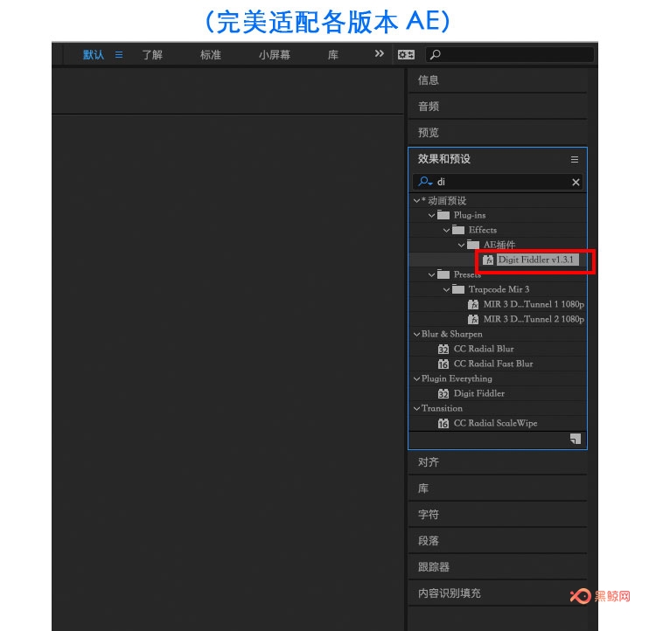Collapse the Blur & Sharpen category

pyautogui.click(x=416, y=334)
